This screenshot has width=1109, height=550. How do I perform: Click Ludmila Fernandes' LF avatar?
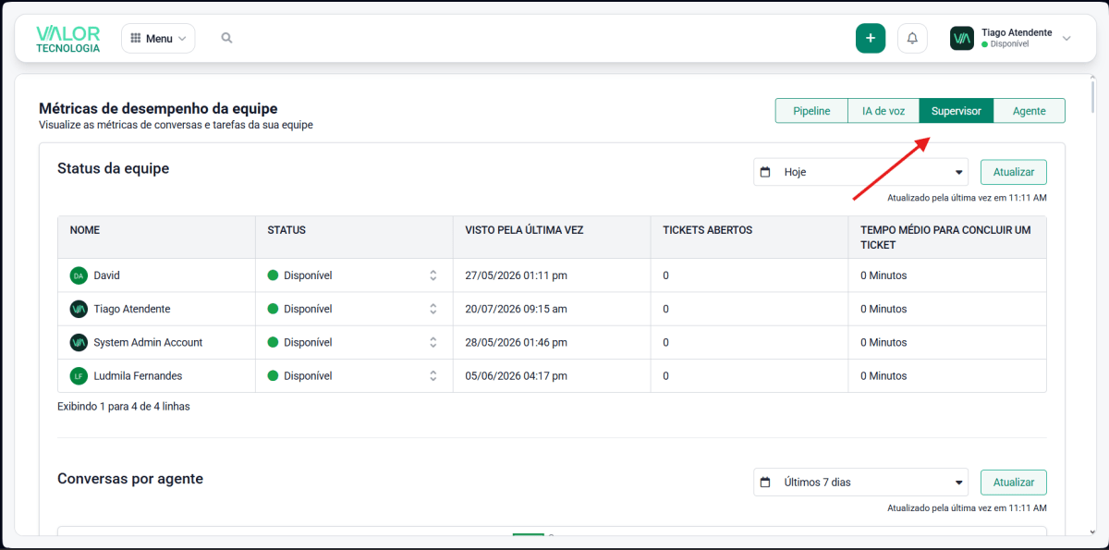pos(79,376)
